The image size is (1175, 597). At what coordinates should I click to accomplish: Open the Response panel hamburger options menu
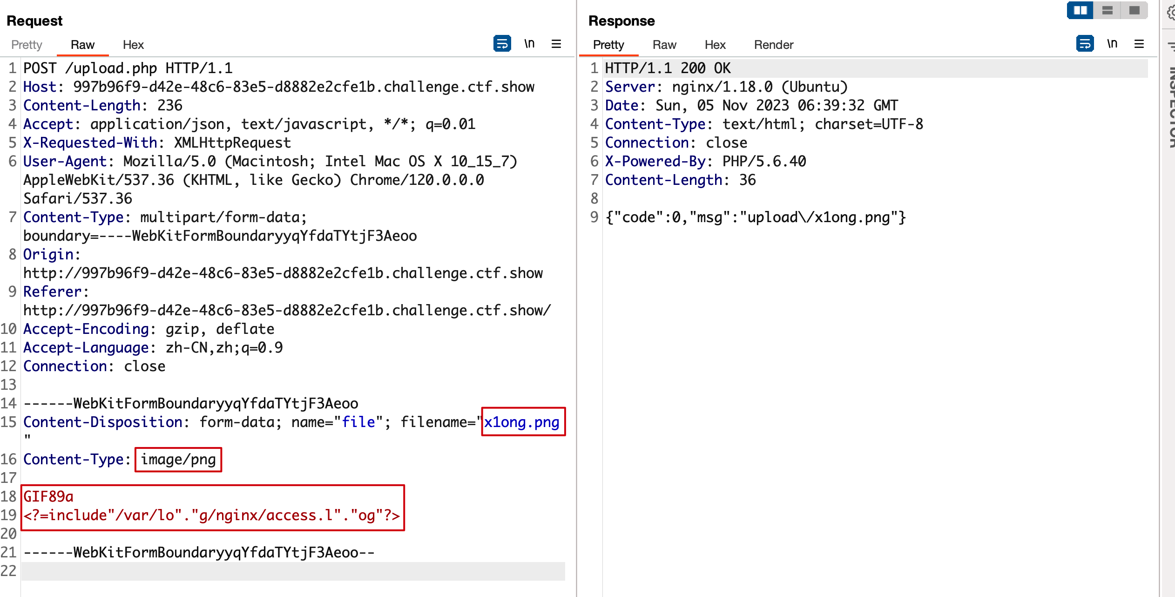pos(1139,44)
